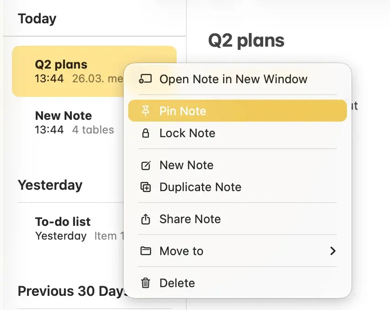Click the Q2 plans title in the editor
The width and height of the screenshot is (390, 310).
(246, 40)
